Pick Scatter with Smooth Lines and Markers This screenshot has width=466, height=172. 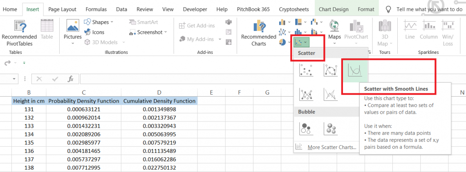(330, 70)
